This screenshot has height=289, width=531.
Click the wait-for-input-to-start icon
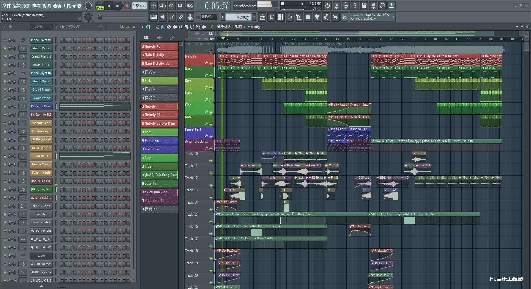tap(163, 6)
